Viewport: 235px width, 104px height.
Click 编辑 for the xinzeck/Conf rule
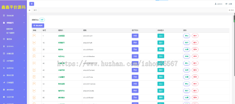(x=187, y=36)
